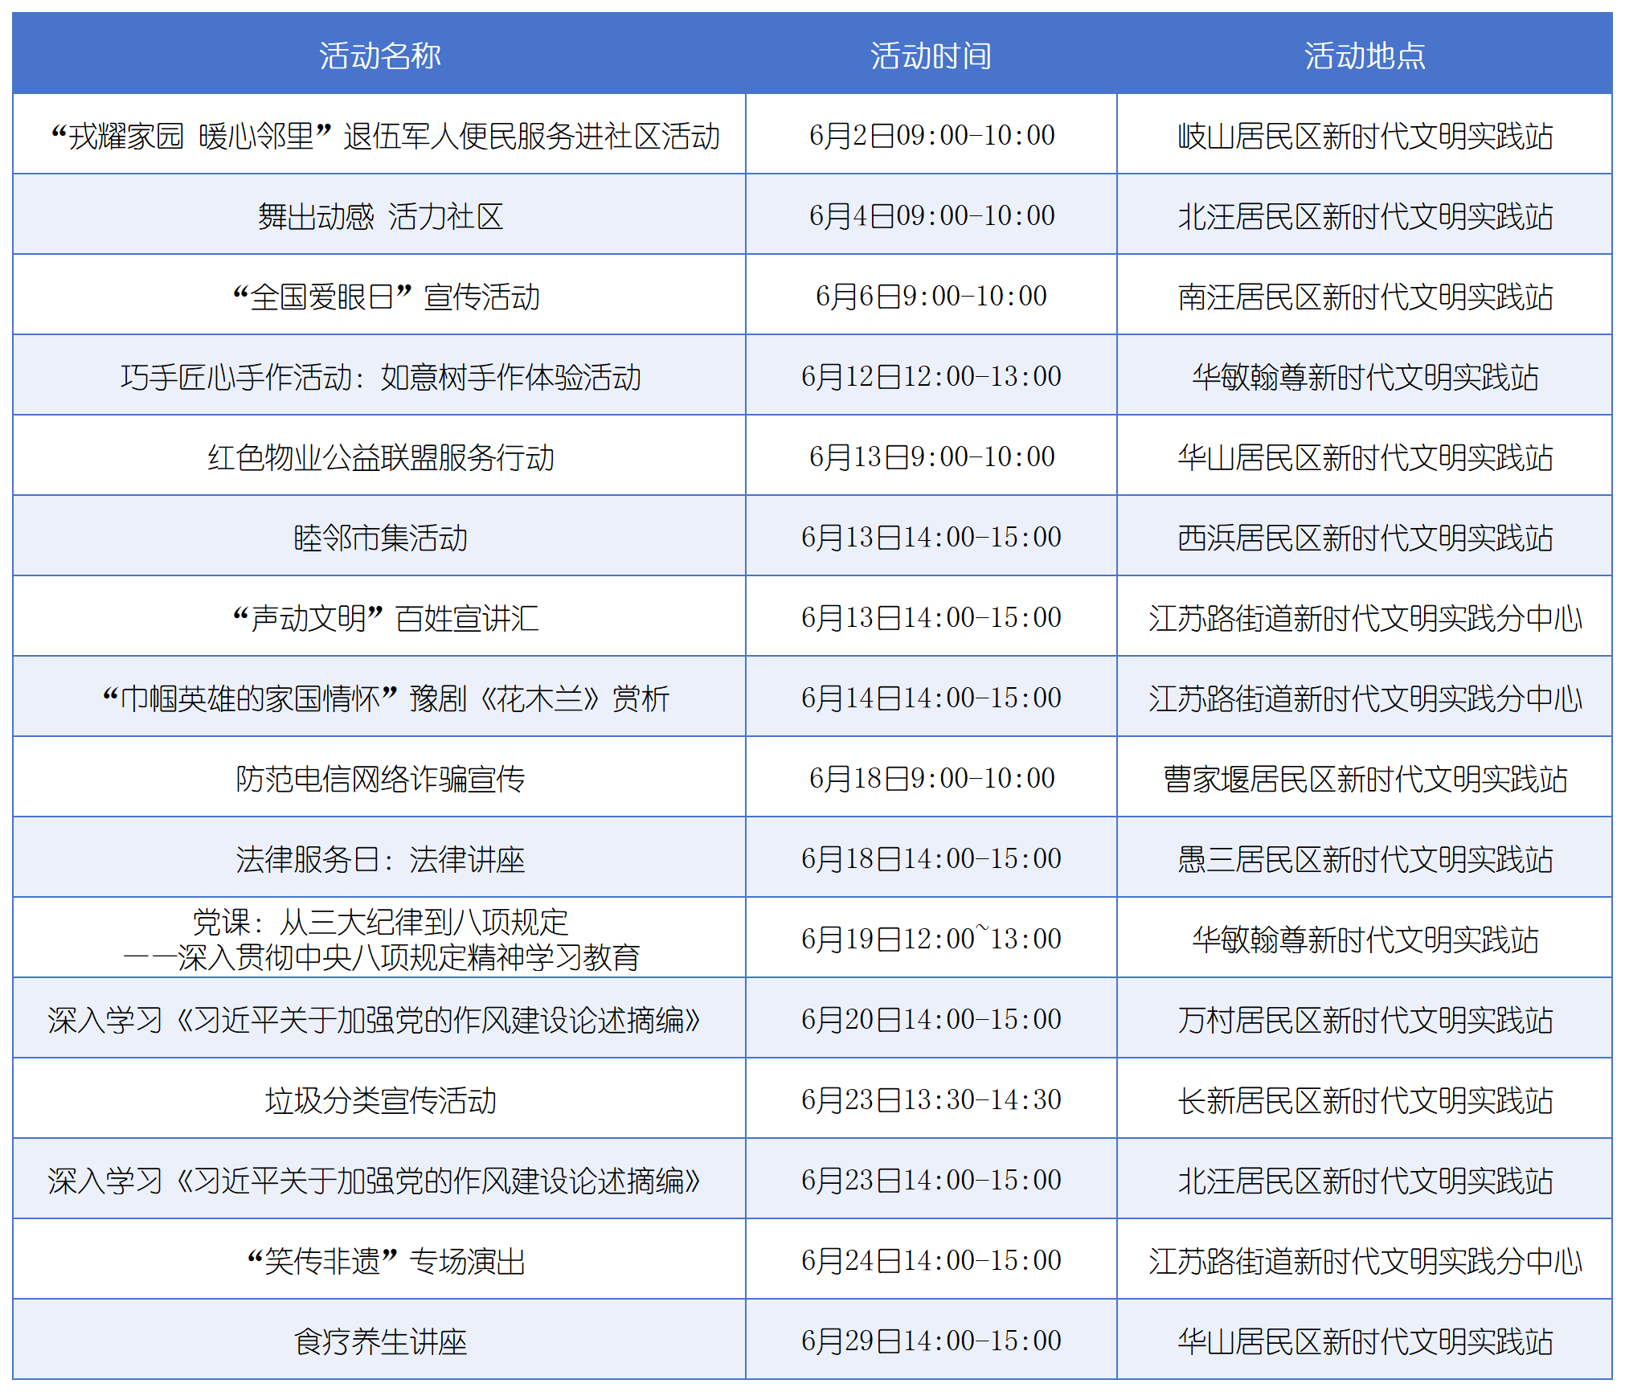Click the 岐山居民区新时代文明实践站 location
This screenshot has height=1392, width=1625.
[x=1366, y=134]
